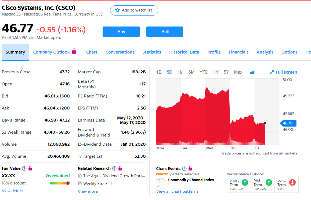Click the 1y Target Est value 52.30
Viewport: 311px width, 200px height.
[140, 156]
